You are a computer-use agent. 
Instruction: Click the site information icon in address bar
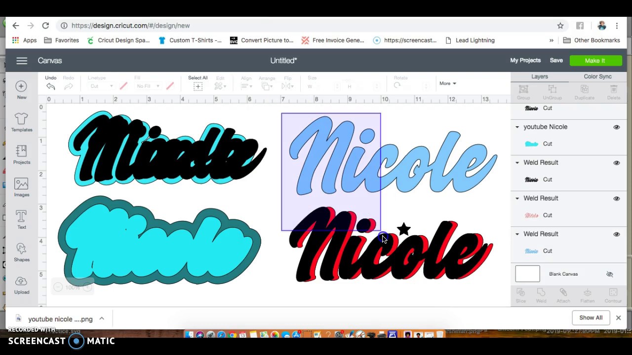coord(64,26)
